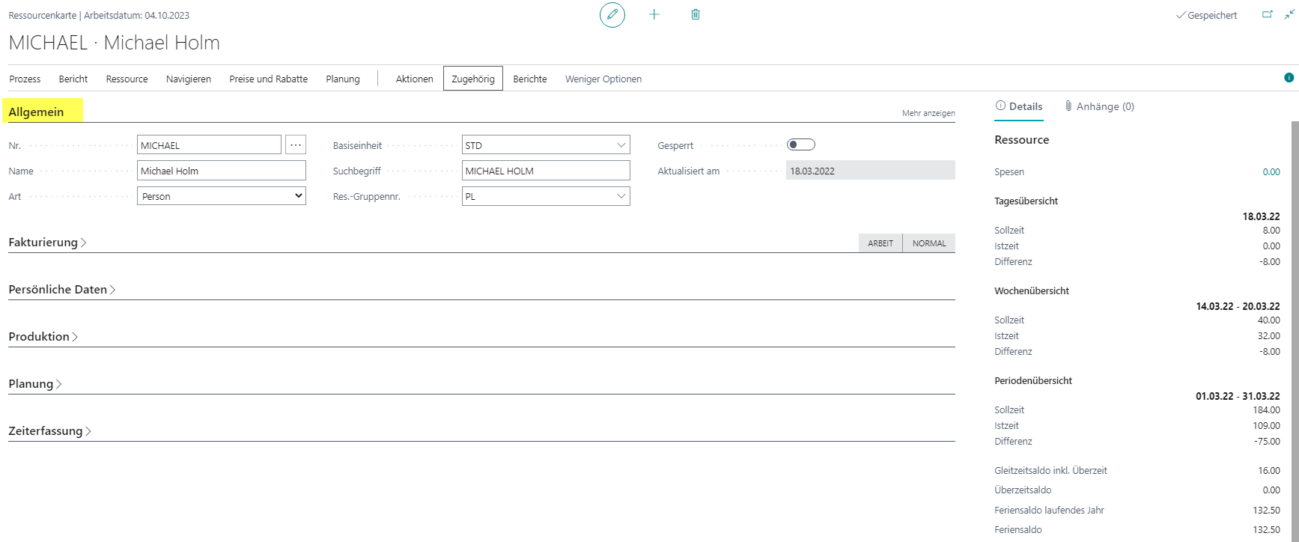This screenshot has height=542, width=1299.
Task: Click the Wochenübersicht Sollzeit value 40.00
Action: (x=1269, y=320)
